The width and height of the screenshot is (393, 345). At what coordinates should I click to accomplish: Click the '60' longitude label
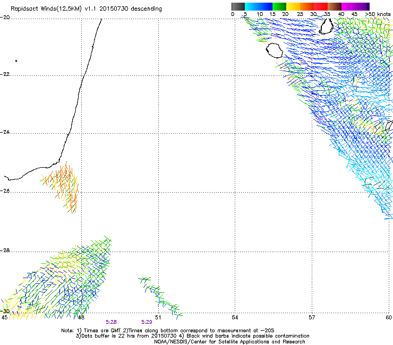click(389, 318)
